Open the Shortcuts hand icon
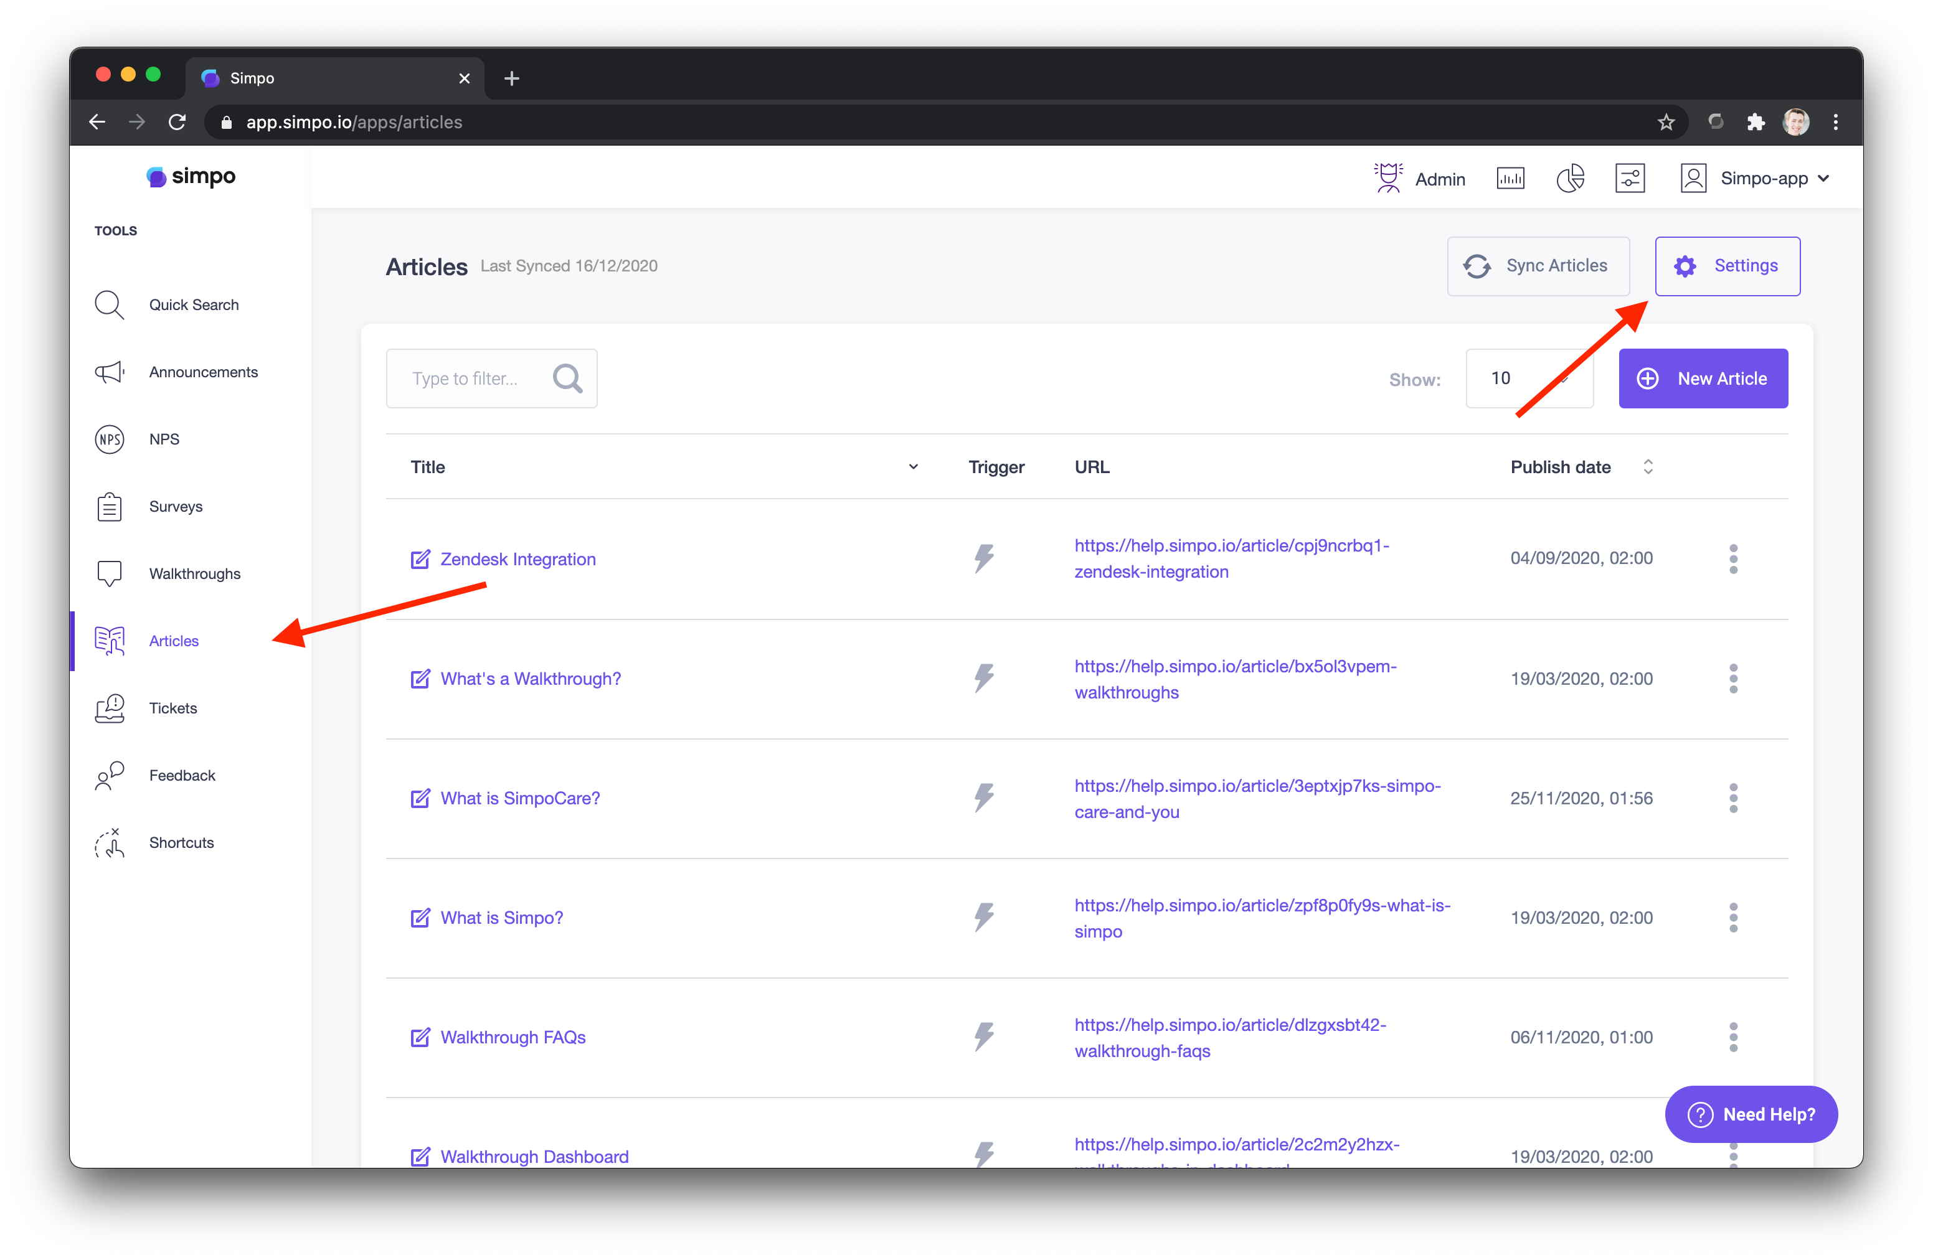 (x=109, y=843)
